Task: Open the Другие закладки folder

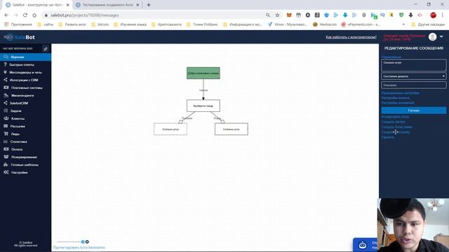Action: point(428,24)
